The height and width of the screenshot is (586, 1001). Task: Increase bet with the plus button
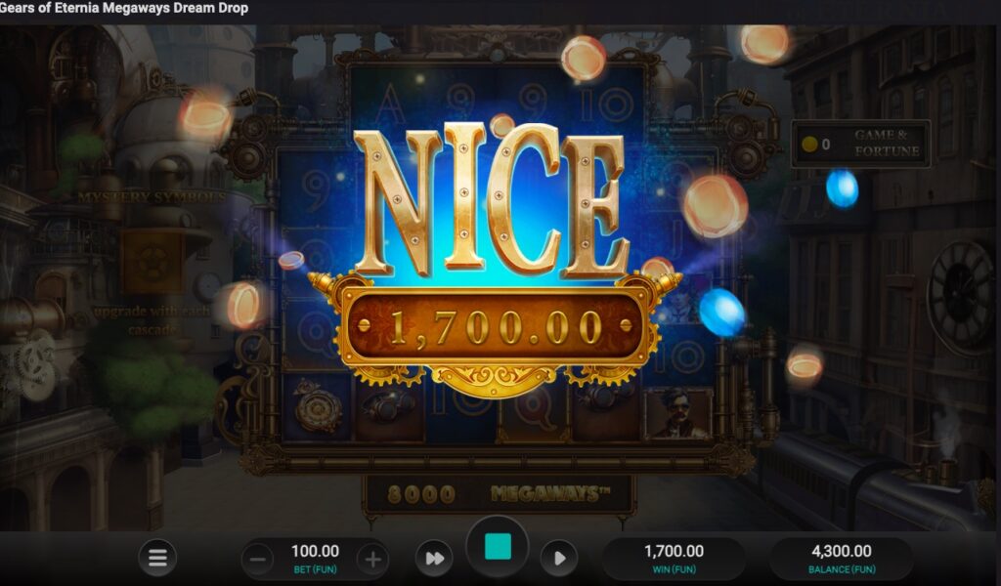(x=372, y=560)
